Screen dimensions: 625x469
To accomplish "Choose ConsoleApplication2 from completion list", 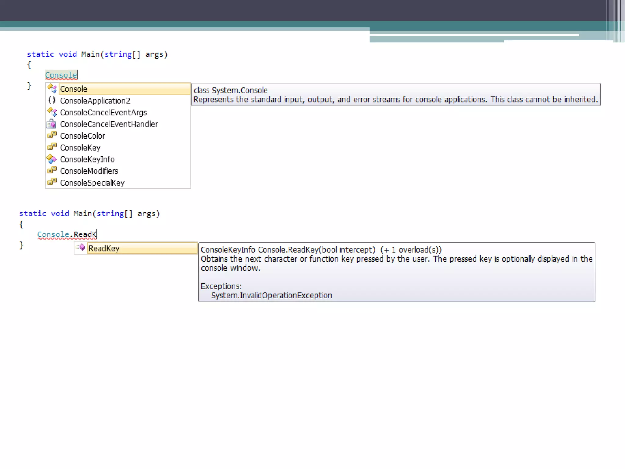I will pyautogui.click(x=95, y=101).
